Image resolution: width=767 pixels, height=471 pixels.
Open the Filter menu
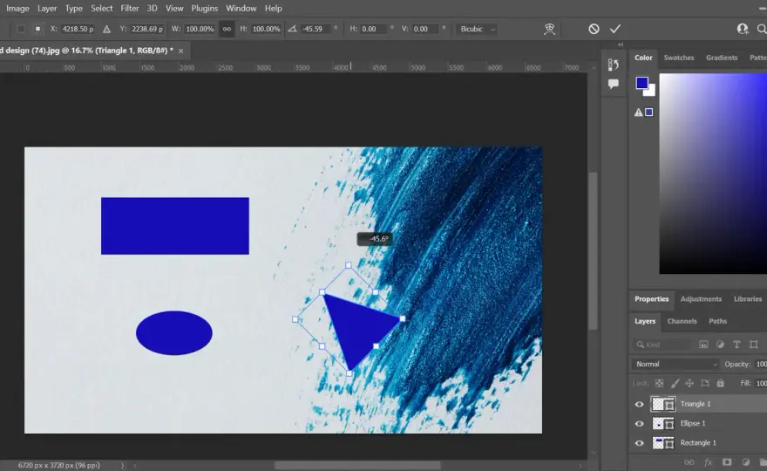pyautogui.click(x=130, y=9)
